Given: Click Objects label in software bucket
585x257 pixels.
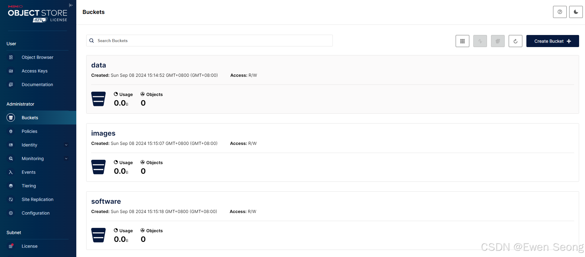Looking at the screenshot, I should pos(152,231).
